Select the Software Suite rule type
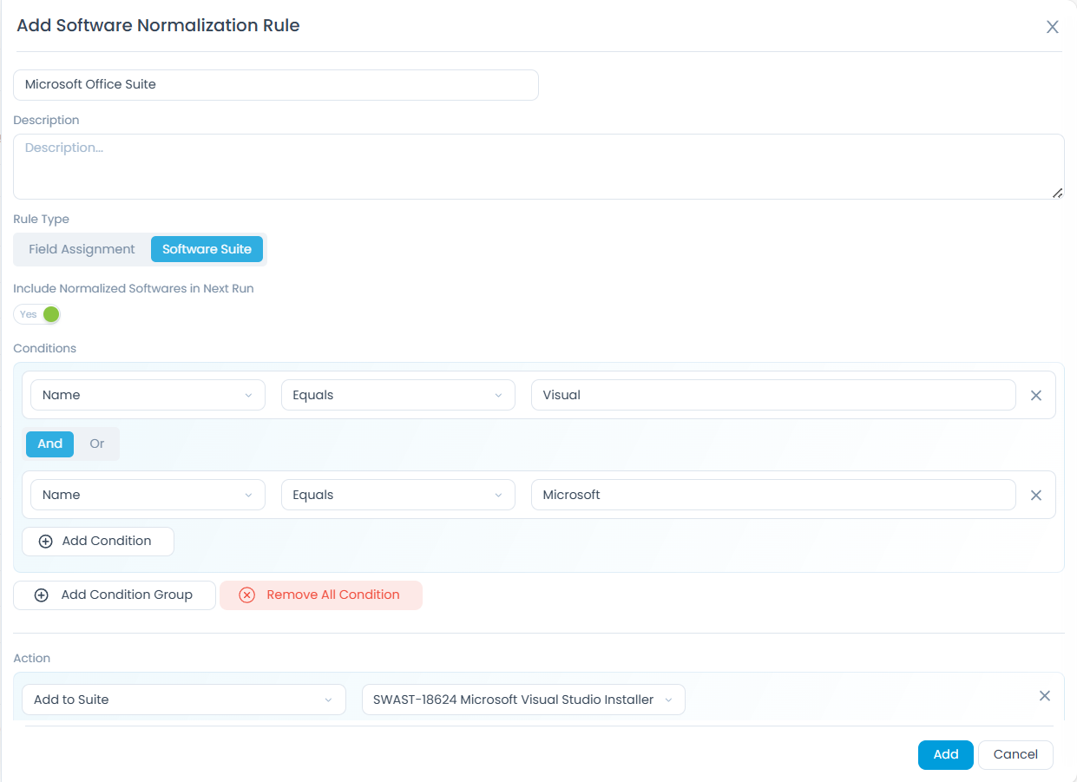The image size is (1077, 782). 207,249
